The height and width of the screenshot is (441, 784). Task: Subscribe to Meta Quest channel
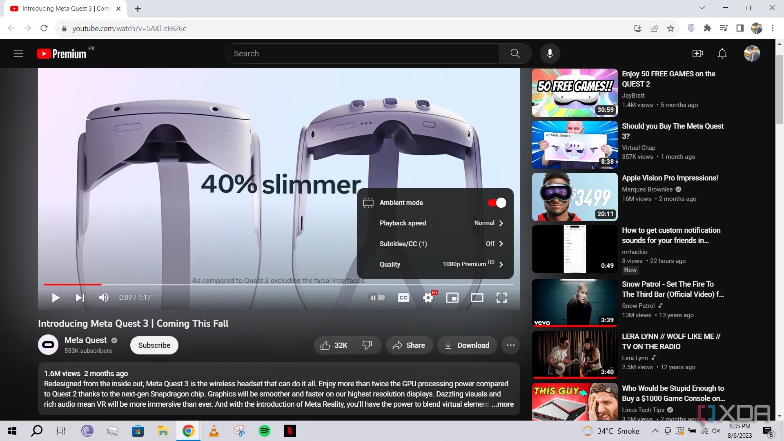(154, 345)
